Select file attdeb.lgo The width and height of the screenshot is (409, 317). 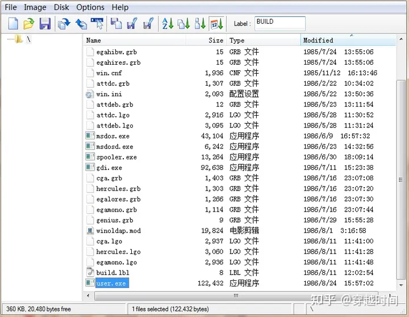115,125
